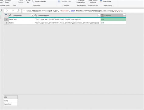Select row number 2
Viewport: 144px width, 110px height.
pos(6,23)
